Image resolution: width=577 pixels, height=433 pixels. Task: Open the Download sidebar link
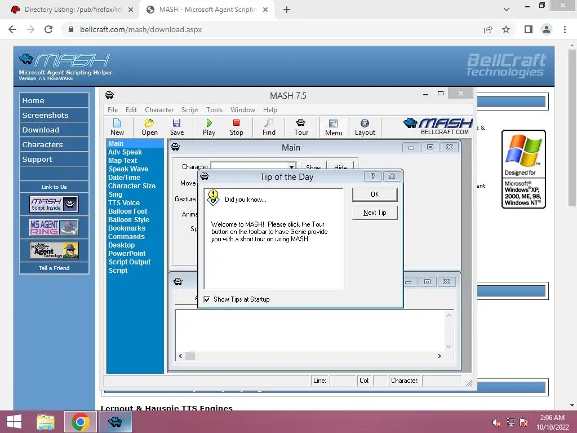click(54, 130)
